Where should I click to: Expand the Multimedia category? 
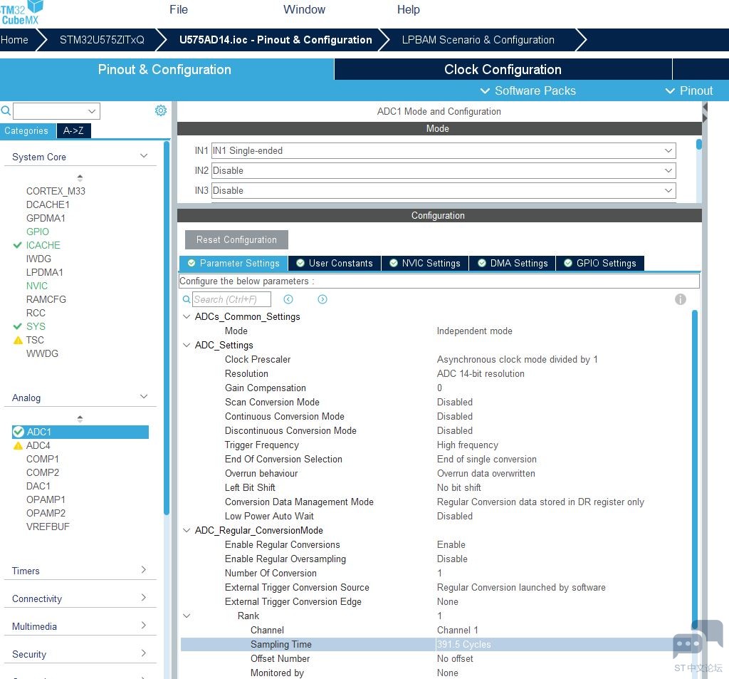pos(144,626)
